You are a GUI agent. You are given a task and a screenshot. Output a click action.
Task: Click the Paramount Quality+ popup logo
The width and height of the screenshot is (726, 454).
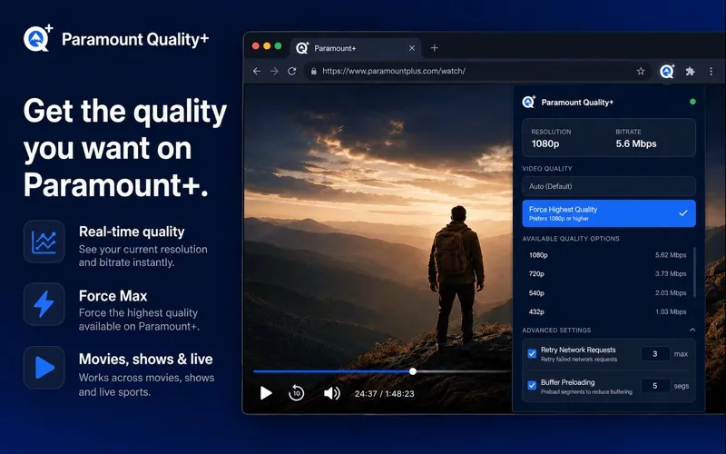click(x=529, y=102)
